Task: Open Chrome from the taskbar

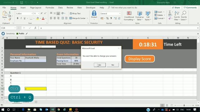Action: coord(59,110)
